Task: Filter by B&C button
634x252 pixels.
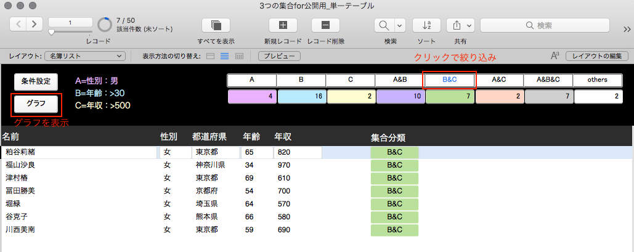Action: pyautogui.click(x=449, y=80)
